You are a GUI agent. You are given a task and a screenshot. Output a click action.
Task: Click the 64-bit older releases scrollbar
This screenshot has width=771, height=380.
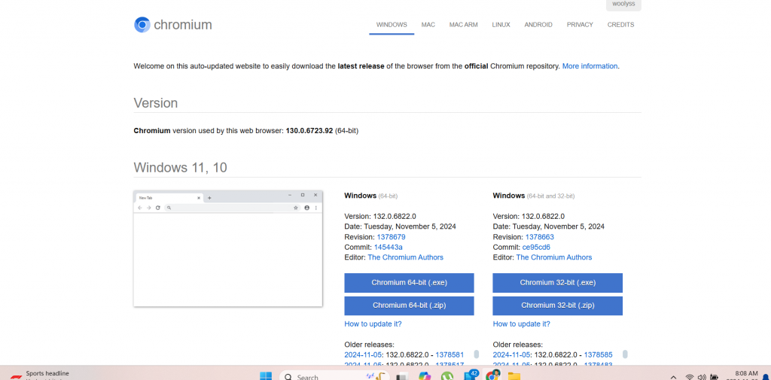tap(477, 354)
